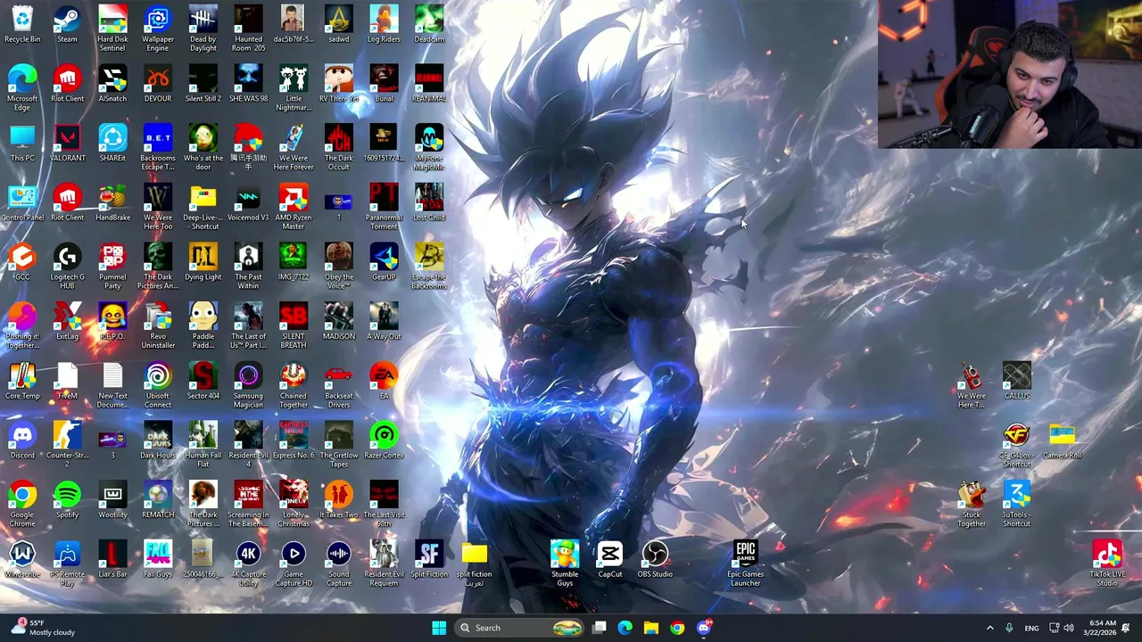The width and height of the screenshot is (1142, 642).
Task: Open the notification bell in tray
Action: tap(1127, 628)
